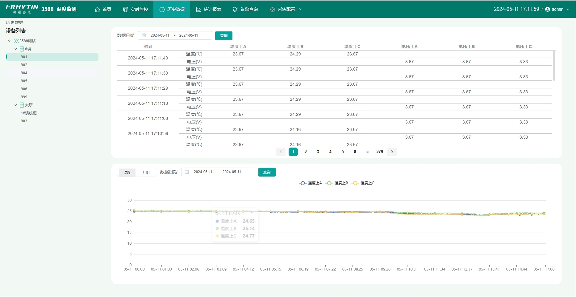Toggle 温度上C series in chart legend

pyautogui.click(x=363, y=183)
